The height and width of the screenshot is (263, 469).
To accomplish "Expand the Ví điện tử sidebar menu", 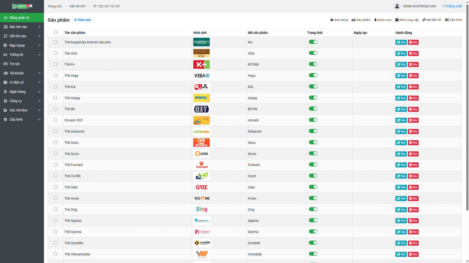I will click(x=22, y=82).
